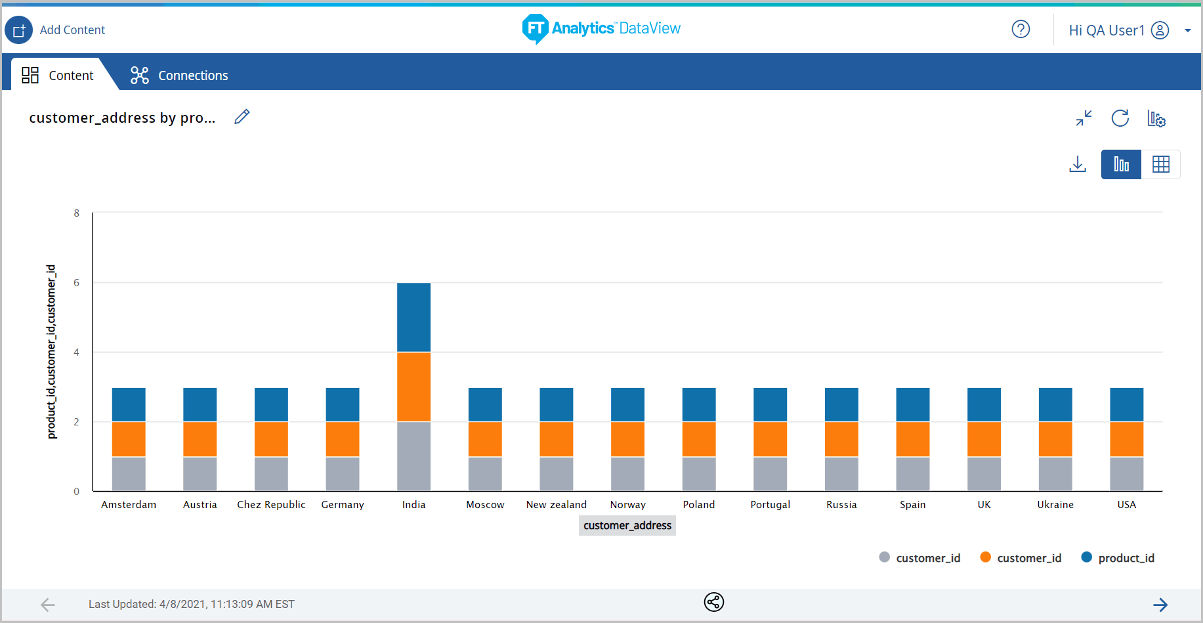Switch to table grid view
1203x623 pixels.
[1160, 164]
